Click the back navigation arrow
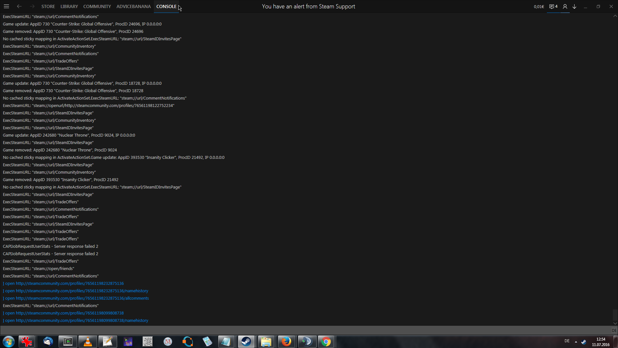This screenshot has width=618, height=348. click(19, 6)
